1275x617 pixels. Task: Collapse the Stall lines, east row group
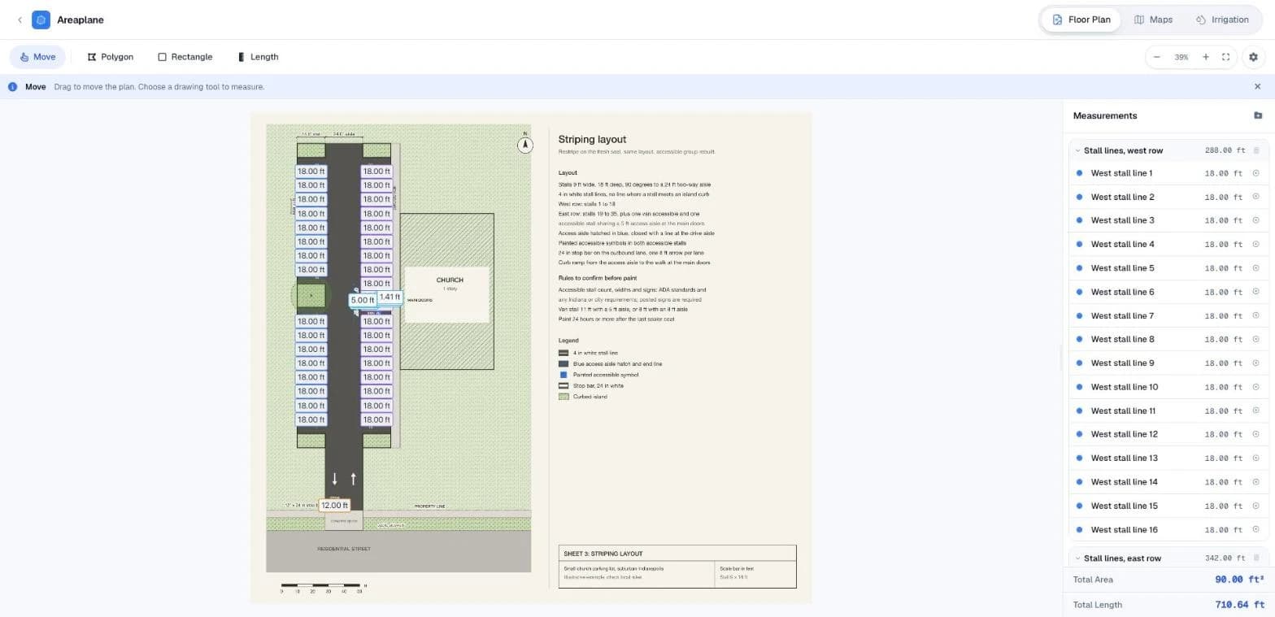coord(1077,558)
